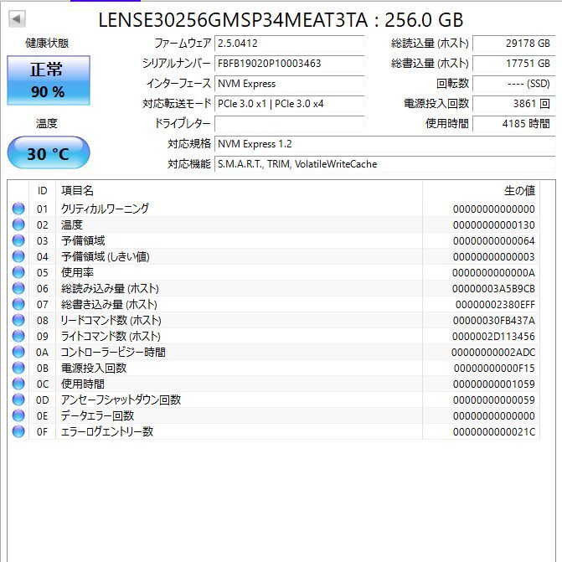
Task: Click the status orb for row 03 予備領域
Action: coord(18,240)
